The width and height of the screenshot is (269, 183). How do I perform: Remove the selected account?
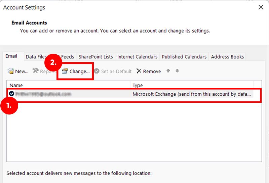point(149,71)
